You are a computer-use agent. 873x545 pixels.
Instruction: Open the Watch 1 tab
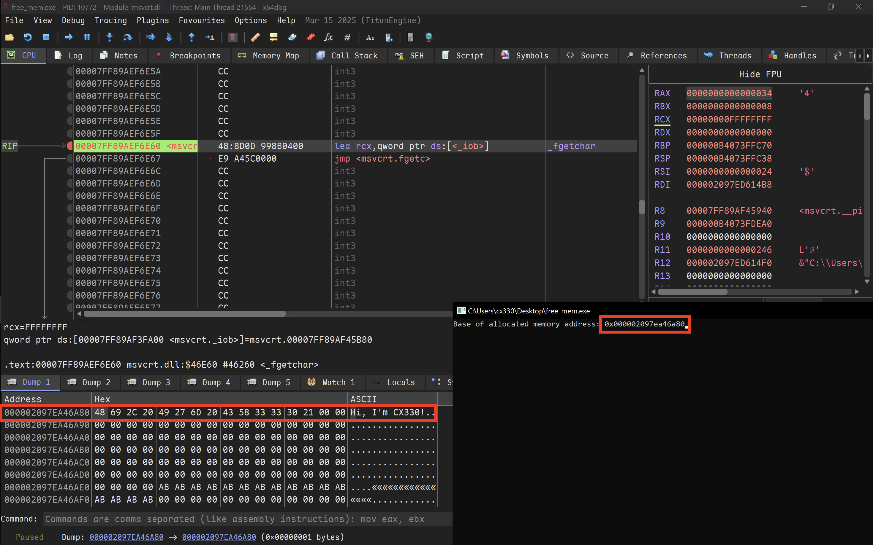point(332,383)
